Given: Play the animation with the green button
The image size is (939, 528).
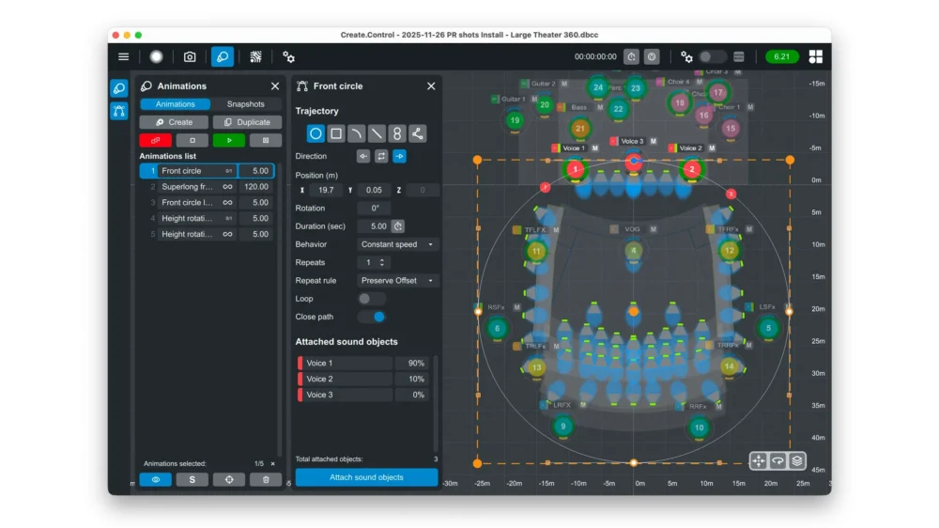Looking at the screenshot, I should coord(229,140).
